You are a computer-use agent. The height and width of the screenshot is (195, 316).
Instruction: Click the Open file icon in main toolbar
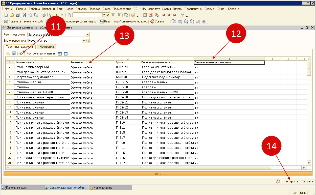click(x=12, y=15)
